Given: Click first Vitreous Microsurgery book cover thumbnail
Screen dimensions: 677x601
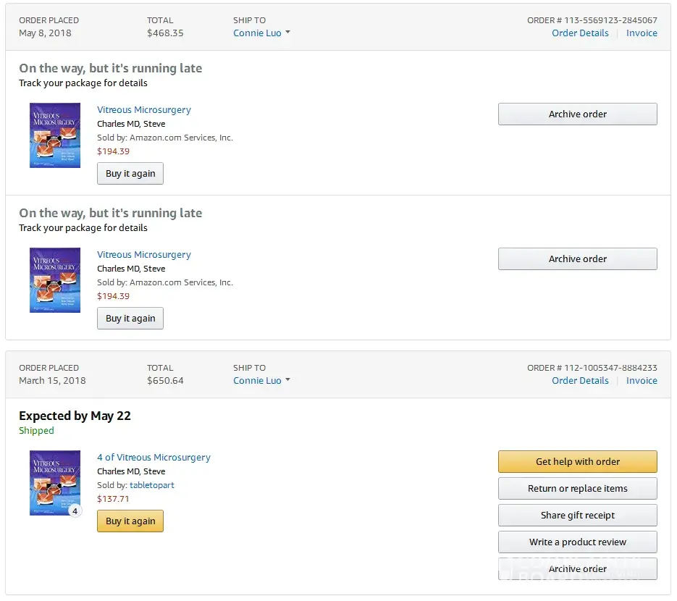Looking at the screenshot, I should [55, 135].
